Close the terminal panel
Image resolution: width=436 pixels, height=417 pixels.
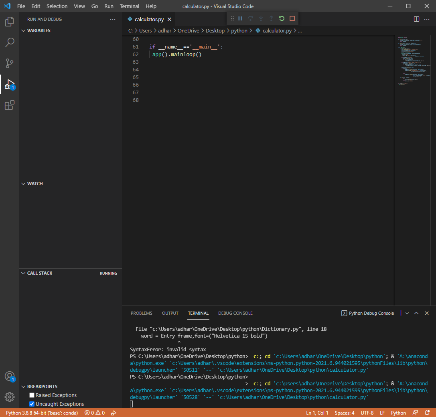coord(427,313)
